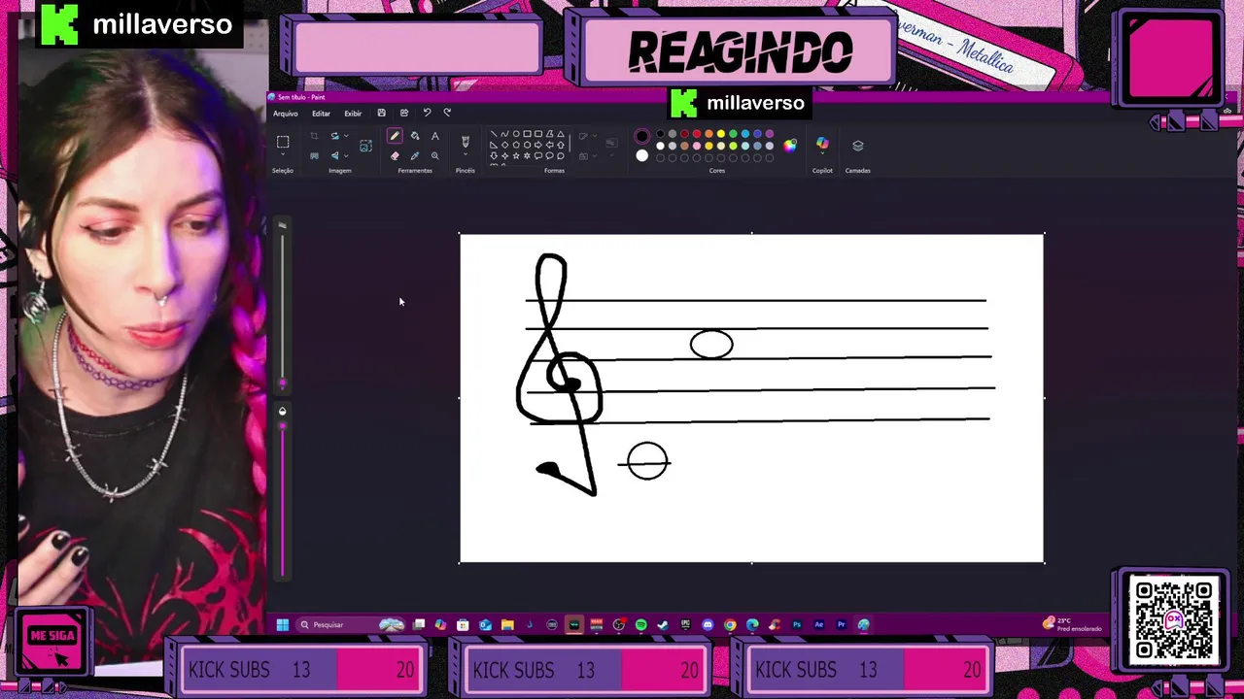Select the Text tool
Viewport: 1244px width, 699px height.
[x=435, y=136]
